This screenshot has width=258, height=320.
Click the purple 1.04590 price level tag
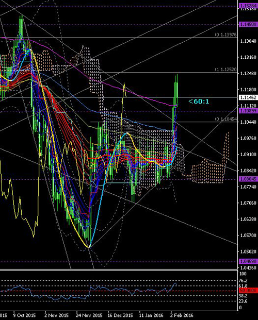pyautogui.click(x=248, y=261)
